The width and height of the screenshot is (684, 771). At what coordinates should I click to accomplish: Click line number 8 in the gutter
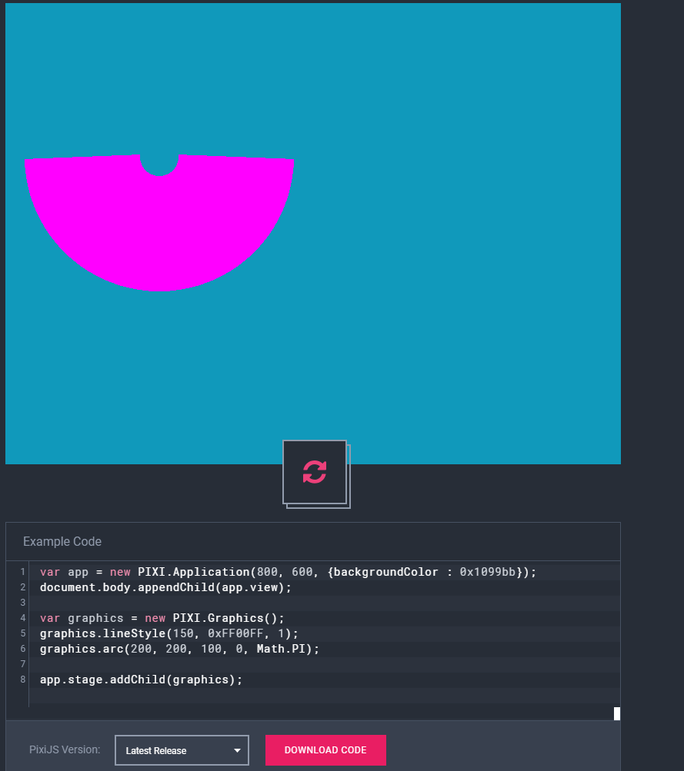click(x=22, y=680)
